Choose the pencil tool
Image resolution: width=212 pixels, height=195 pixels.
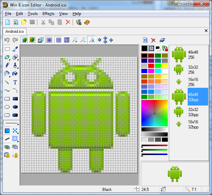pyautogui.click(x=7, y=65)
